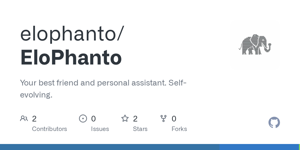The image size is (300, 150).
Task: Click the Stars label
Action: 140,129
